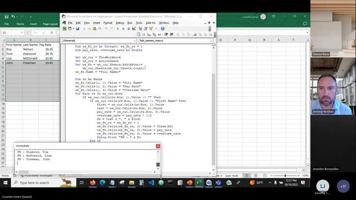Switch Excel to Page Break Preview in the status bar

click(x=265, y=176)
